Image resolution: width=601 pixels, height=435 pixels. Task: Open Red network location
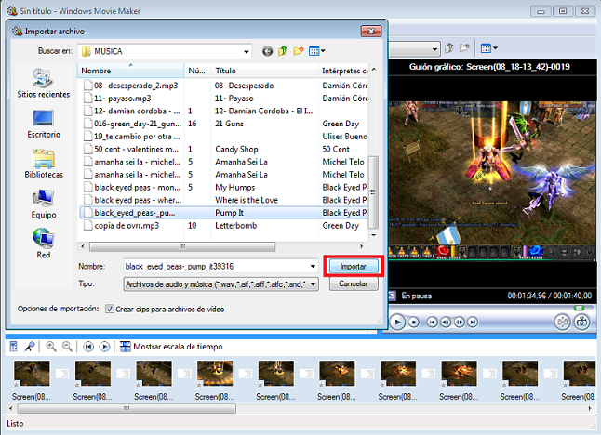44,244
